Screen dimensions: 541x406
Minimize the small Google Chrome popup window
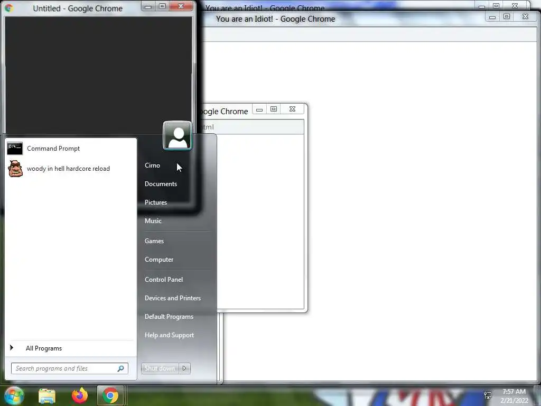point(259,109)
